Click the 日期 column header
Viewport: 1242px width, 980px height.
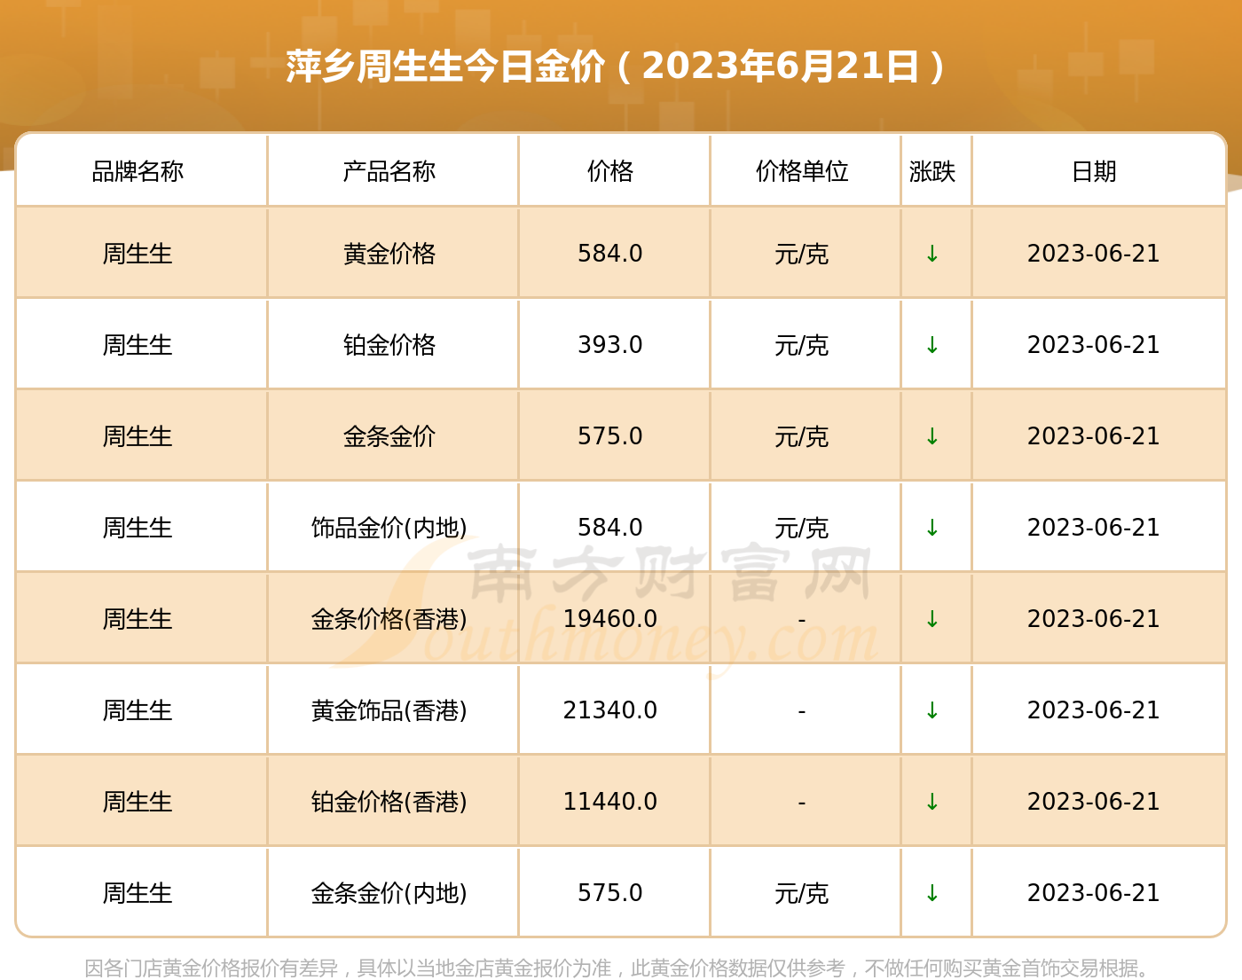(x=1094, y=171)
